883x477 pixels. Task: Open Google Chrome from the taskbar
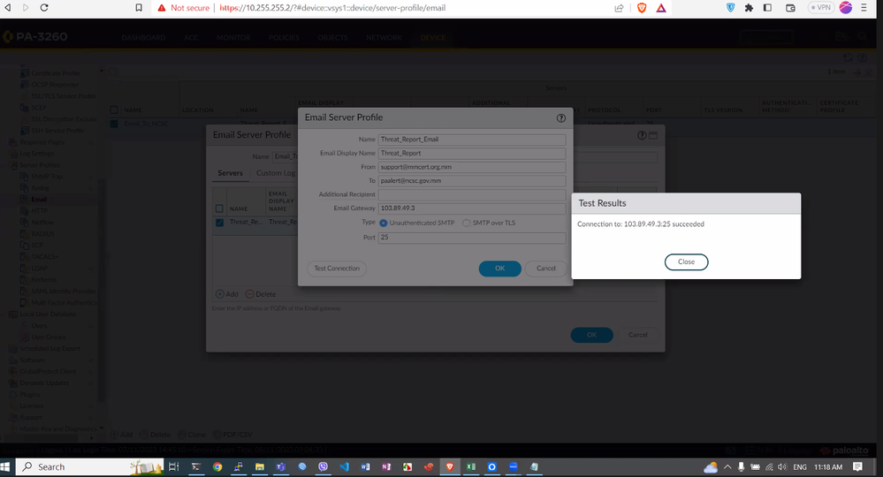(217, 467)
